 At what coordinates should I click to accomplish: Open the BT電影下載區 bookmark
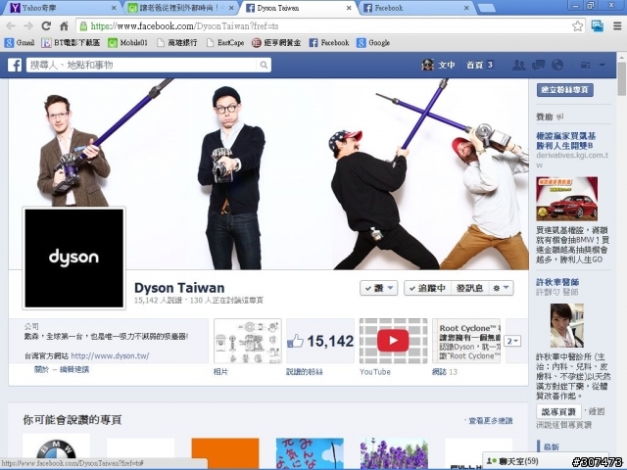click(x=71, y=43)
